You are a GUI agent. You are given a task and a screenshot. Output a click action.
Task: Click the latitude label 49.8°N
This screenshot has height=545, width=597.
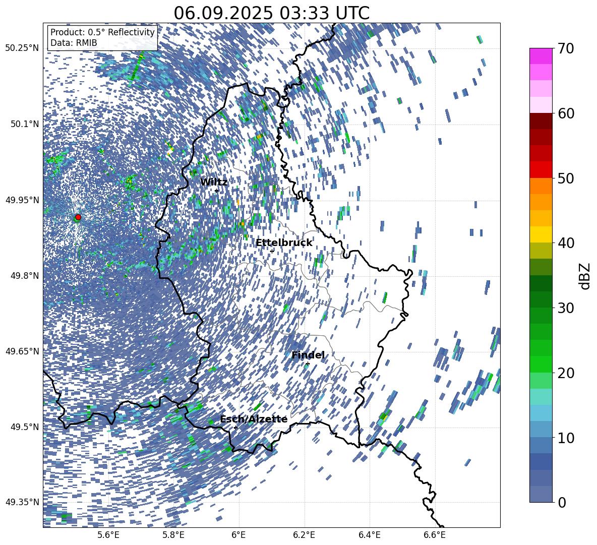click(x=24, y=276)
